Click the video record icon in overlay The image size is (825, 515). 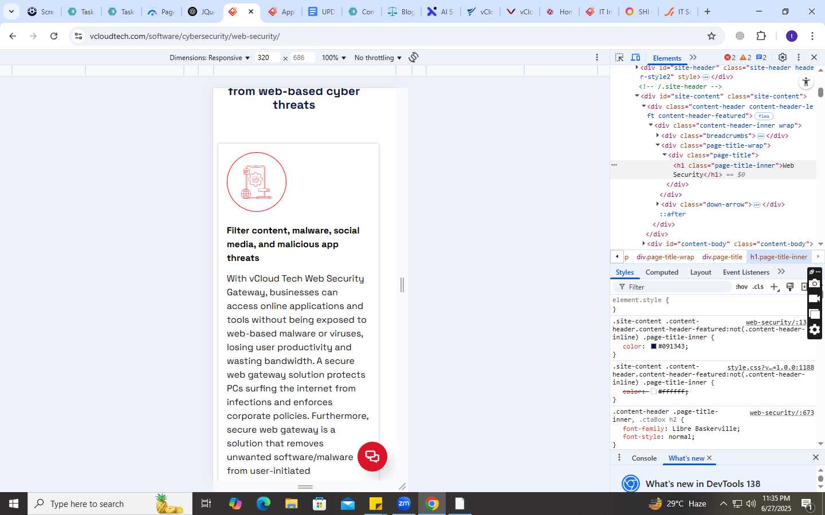click(x=815, y=299)
